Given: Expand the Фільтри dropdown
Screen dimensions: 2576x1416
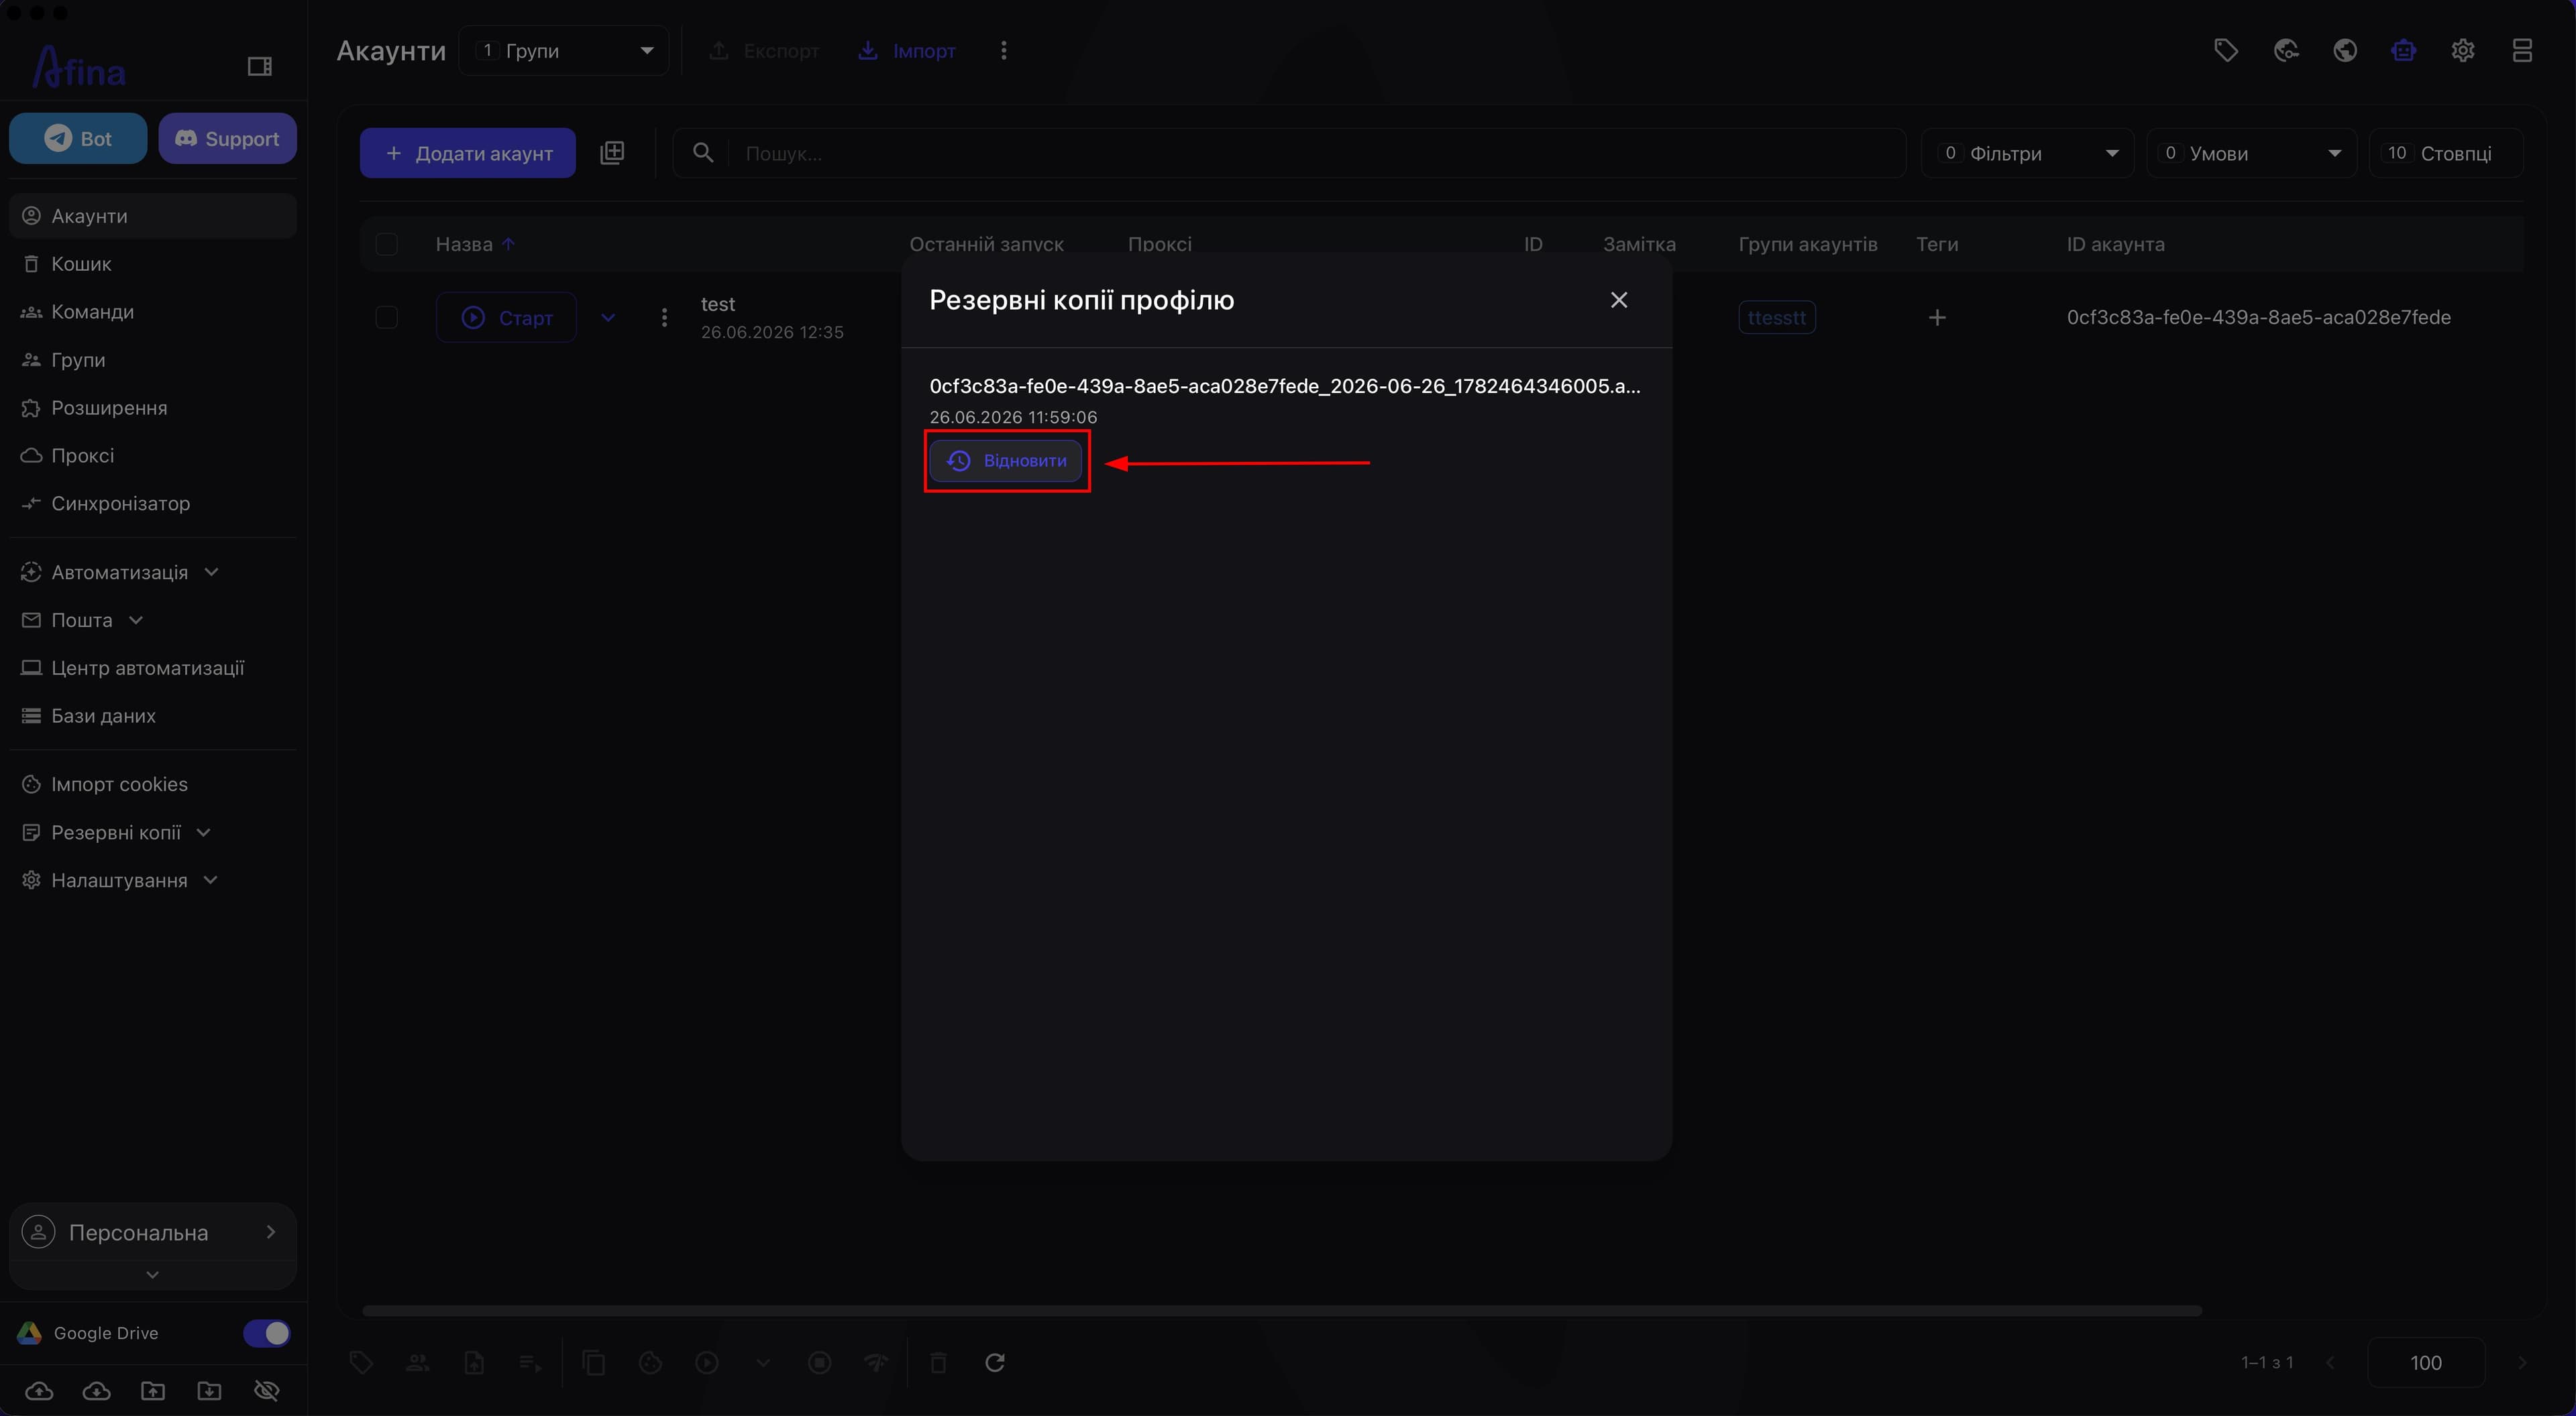Looking at the screenshot, I should (x=2027, y=153).
